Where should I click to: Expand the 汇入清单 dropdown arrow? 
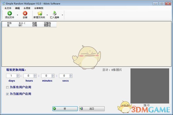[x=62, y=15]
